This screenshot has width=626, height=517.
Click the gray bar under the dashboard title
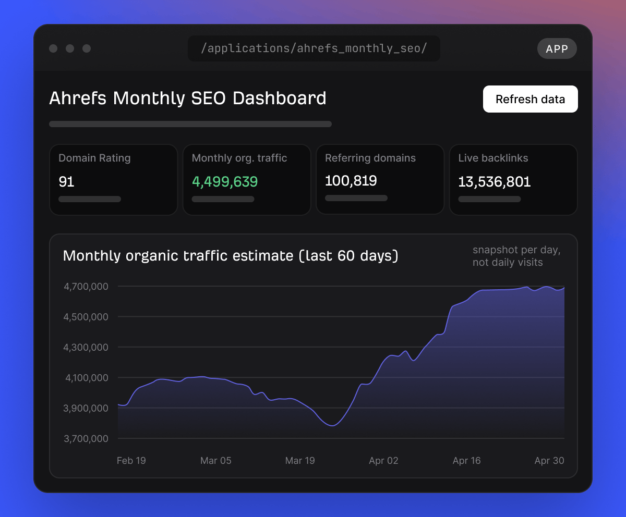190,124
